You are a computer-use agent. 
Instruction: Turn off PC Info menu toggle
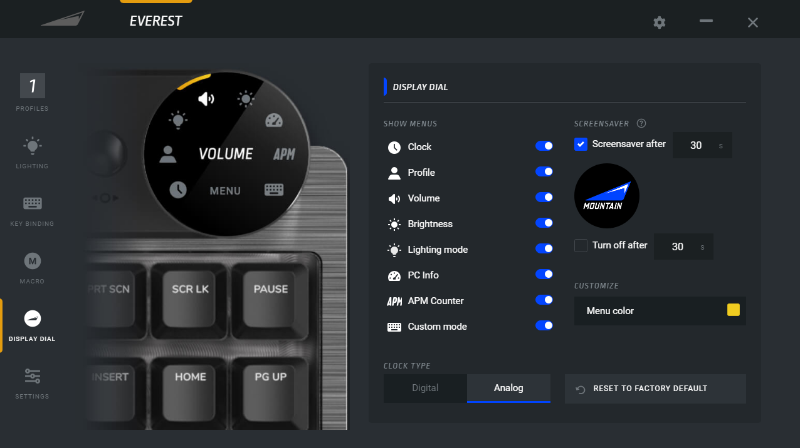[544, 274]
